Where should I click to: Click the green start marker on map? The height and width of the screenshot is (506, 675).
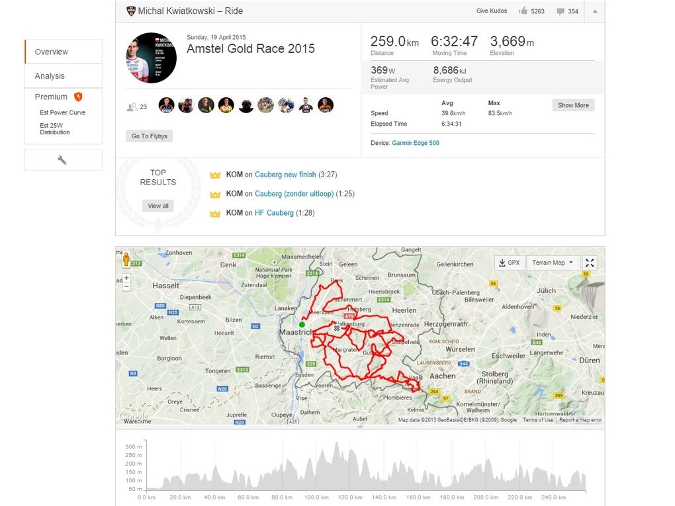[x=302, y=324]
